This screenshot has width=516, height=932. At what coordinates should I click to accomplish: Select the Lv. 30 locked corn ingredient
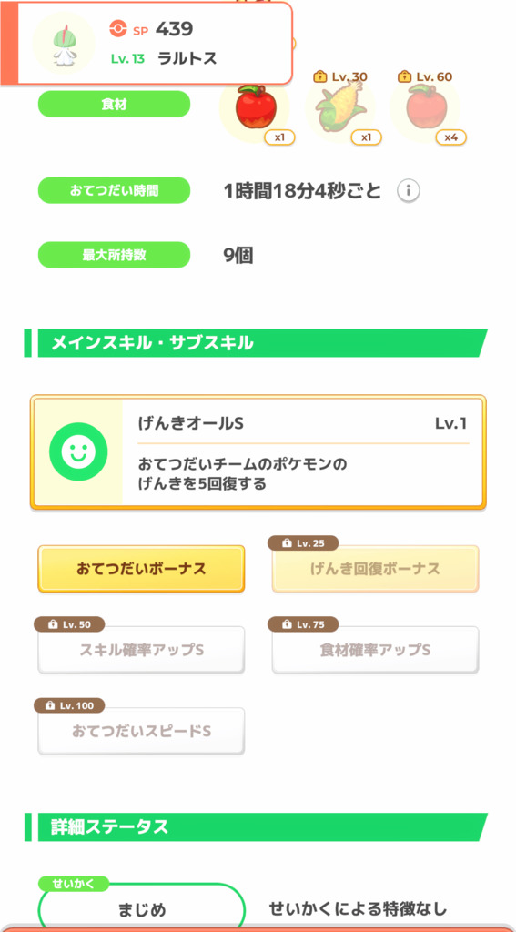pyautogui.click(x=339, y=107)
